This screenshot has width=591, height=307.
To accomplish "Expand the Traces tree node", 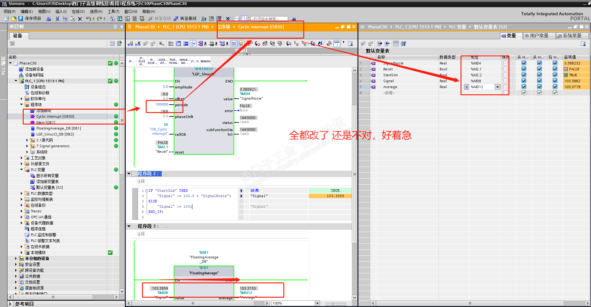I will [x=21, y=211].
